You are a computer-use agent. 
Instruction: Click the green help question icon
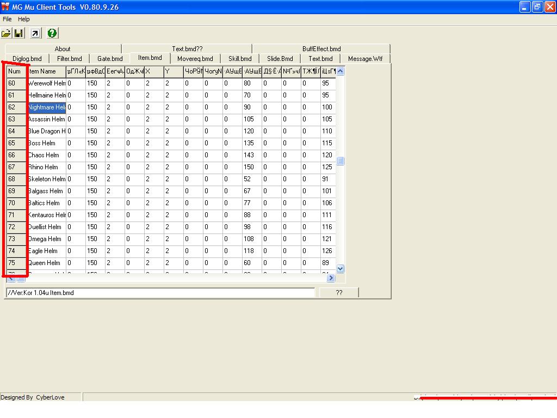[52, 33]
